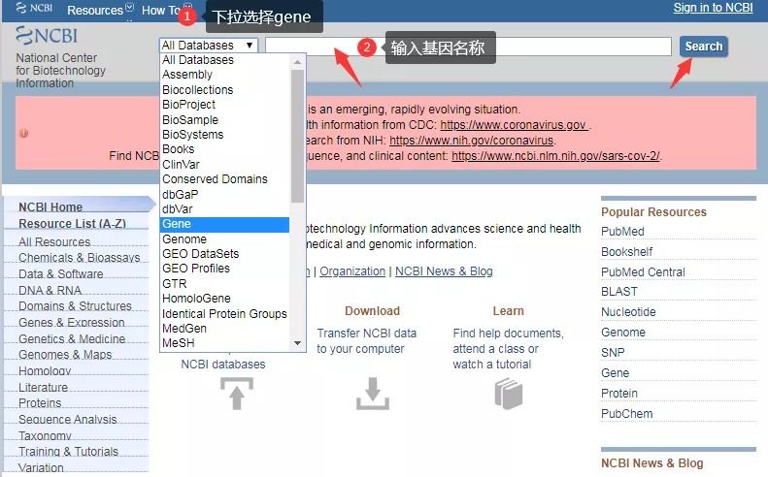Click the Sign in to NCBI link
768x477 pixels.
point(713,8)
